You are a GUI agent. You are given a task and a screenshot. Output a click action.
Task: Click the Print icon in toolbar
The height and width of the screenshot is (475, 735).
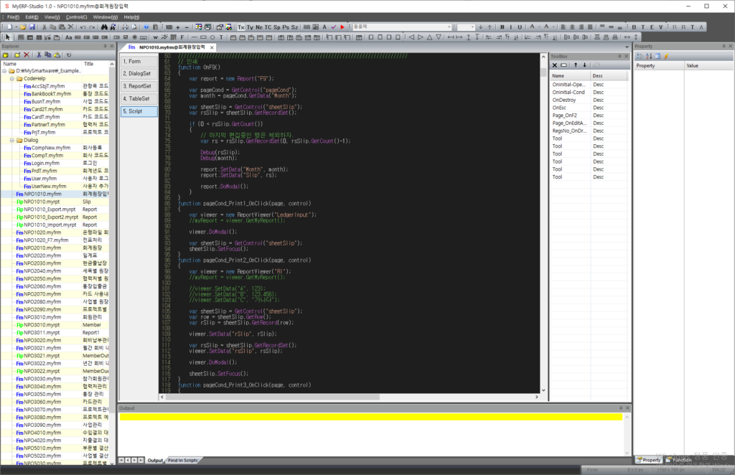point(125,27)
